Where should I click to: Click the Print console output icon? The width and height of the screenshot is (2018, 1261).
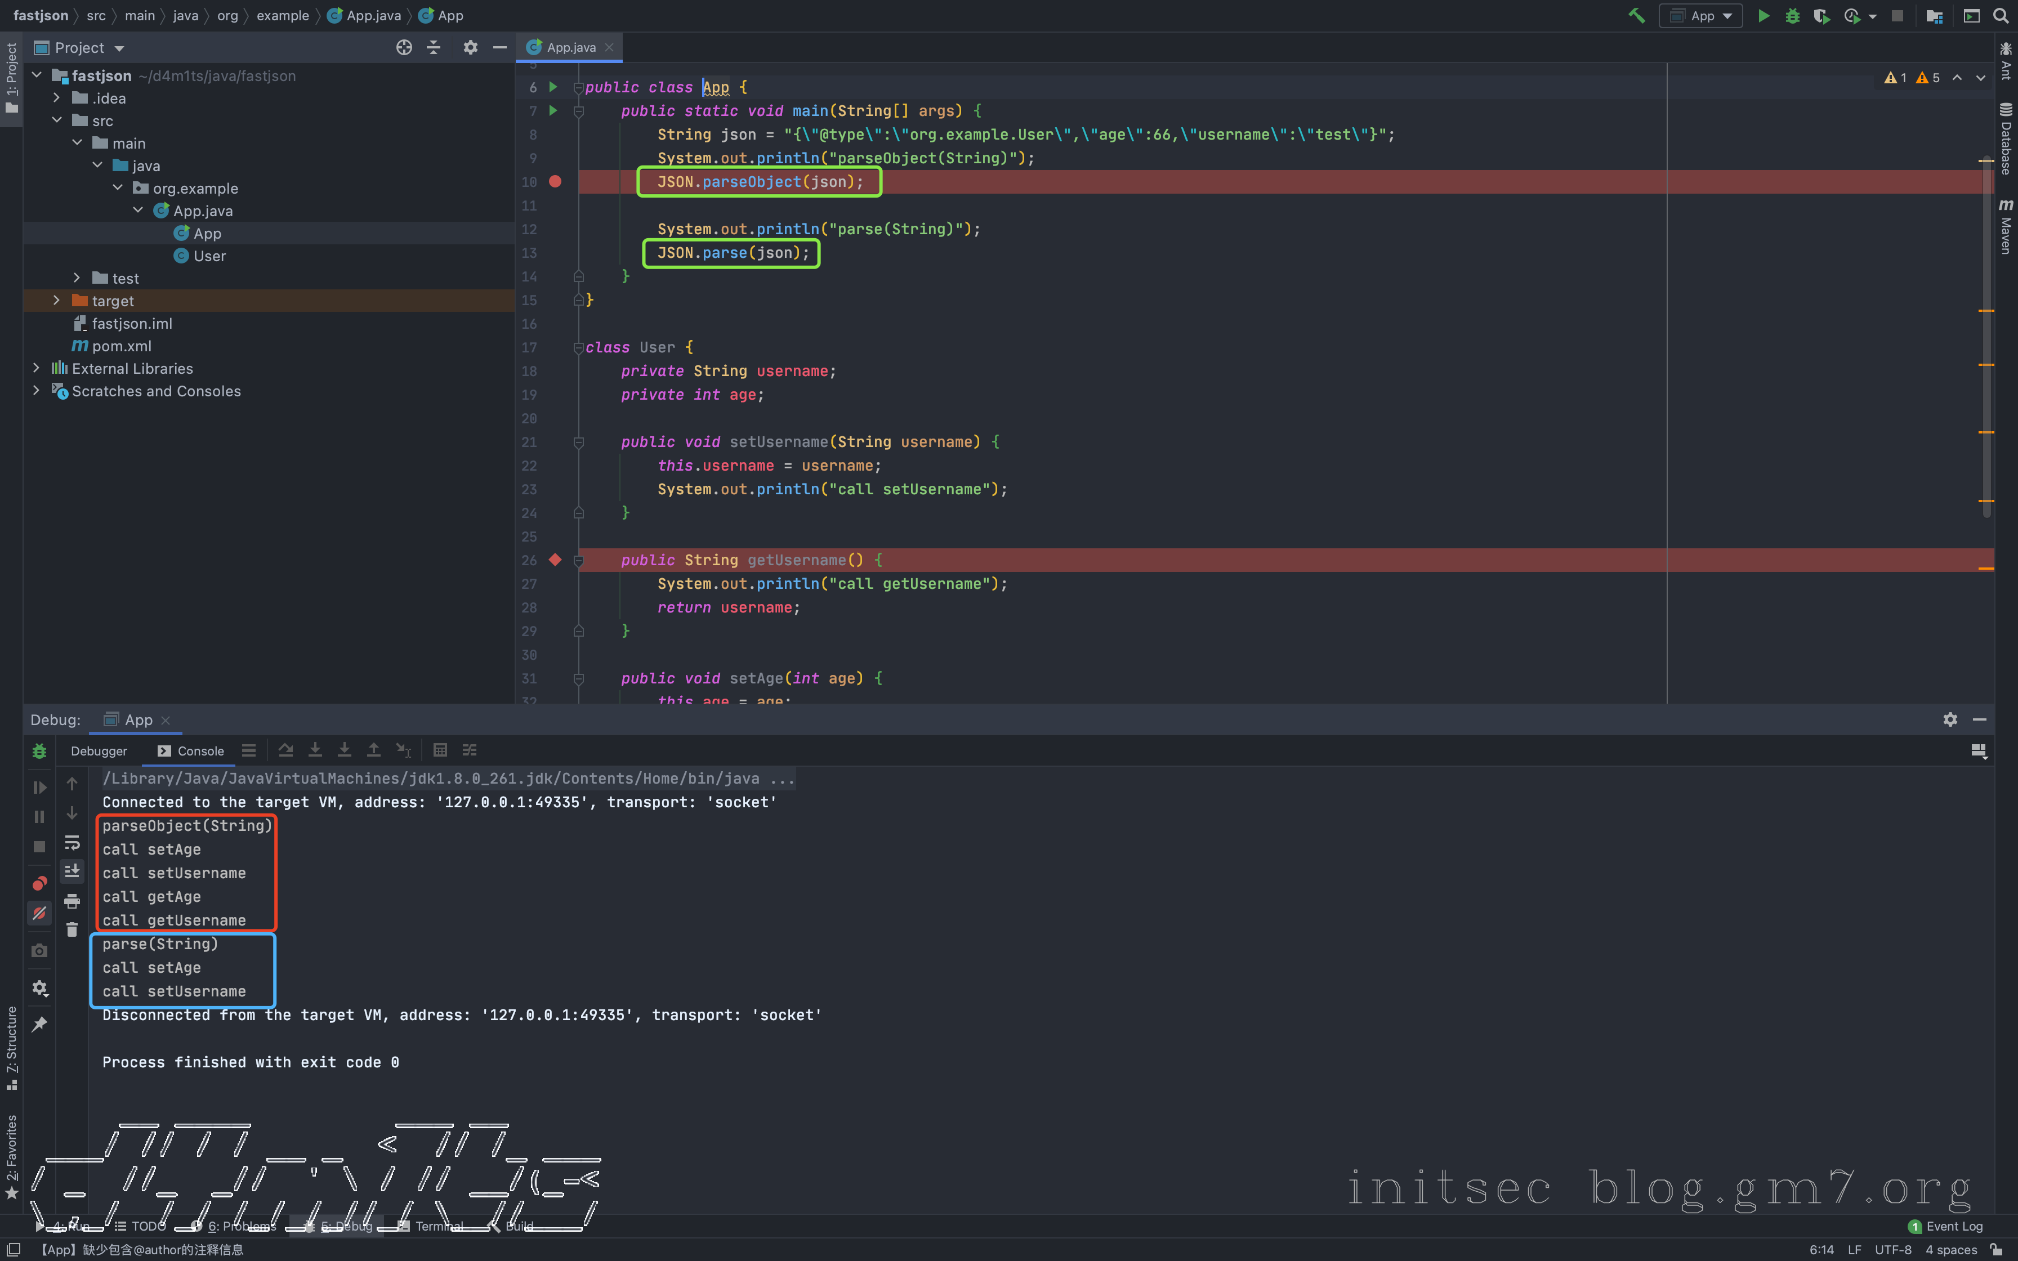coord(72,901)
